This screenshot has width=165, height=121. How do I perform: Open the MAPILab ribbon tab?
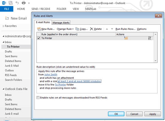point(91,9)
